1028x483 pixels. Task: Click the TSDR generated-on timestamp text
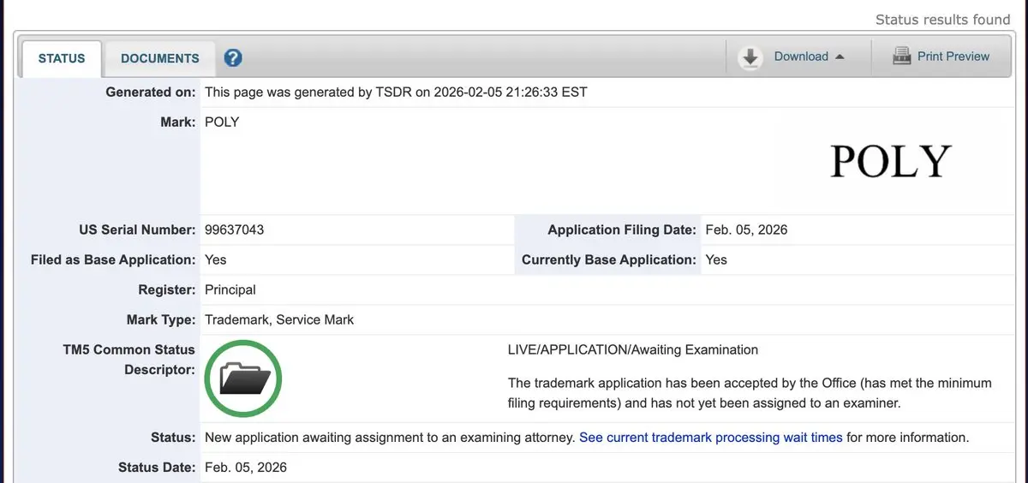pos(396,92)
